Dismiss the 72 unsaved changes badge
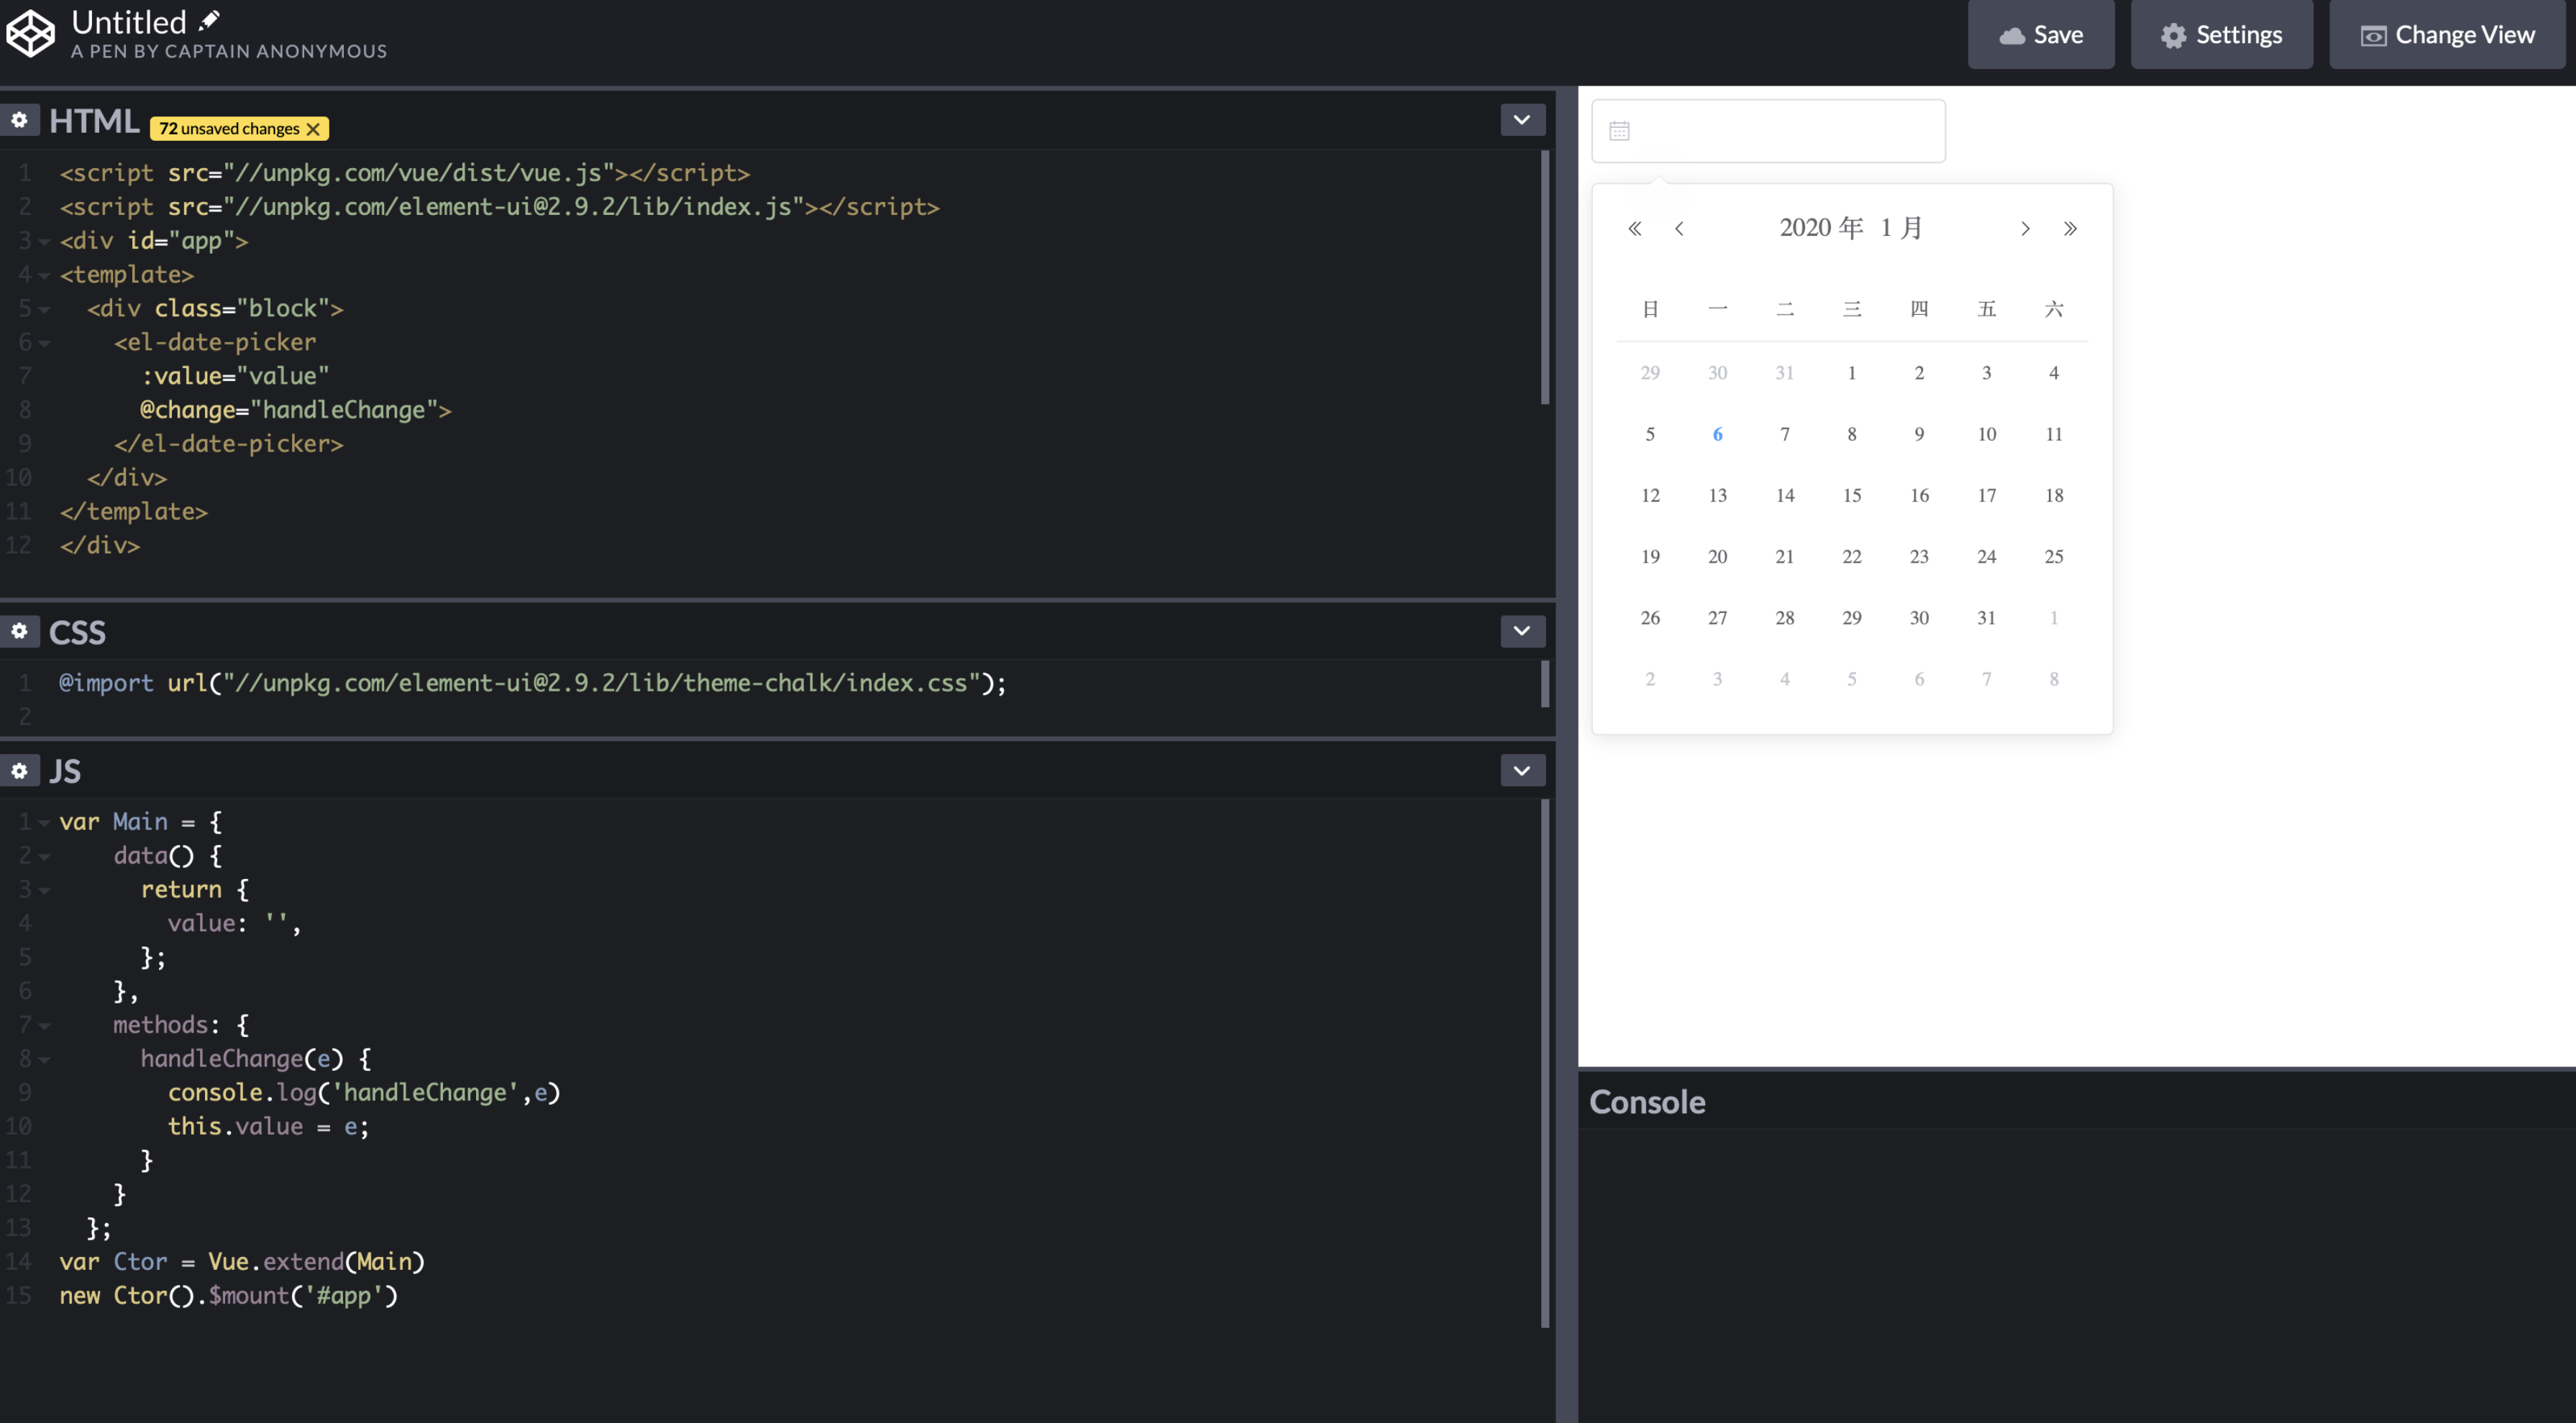Viewport: 2576px width, 1423px height. (314, 128)
